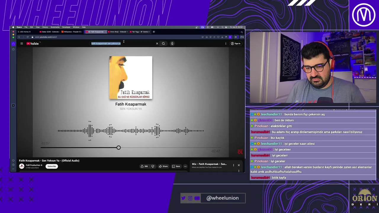Screen dimensions: 379x213
Task: Open the View menu
Action: (x=38, y=27)
